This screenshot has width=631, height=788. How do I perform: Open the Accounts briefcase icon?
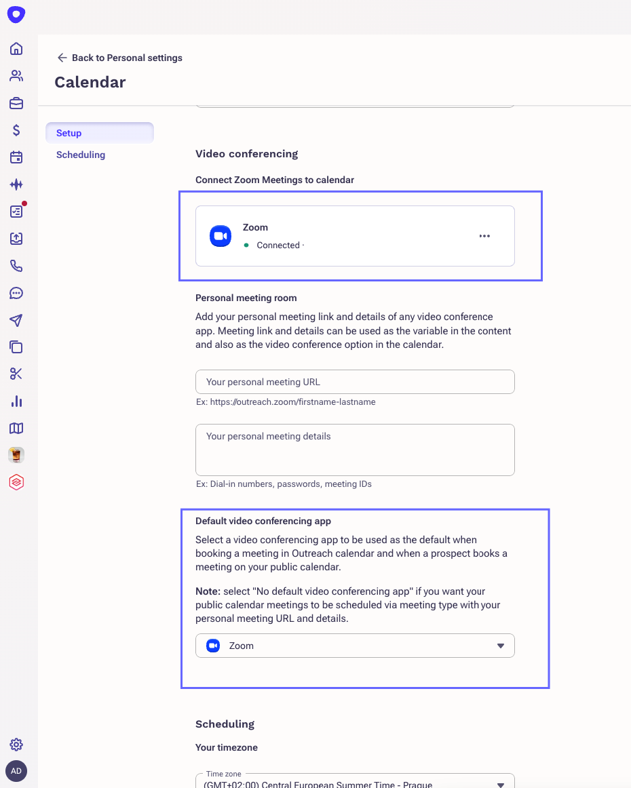(16, 103)
